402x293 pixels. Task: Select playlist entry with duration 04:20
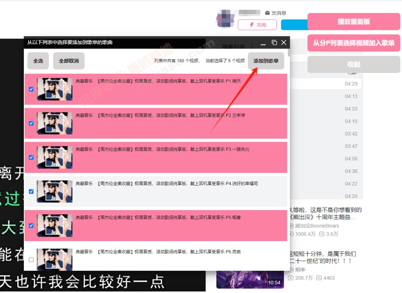tap(351, 196)
